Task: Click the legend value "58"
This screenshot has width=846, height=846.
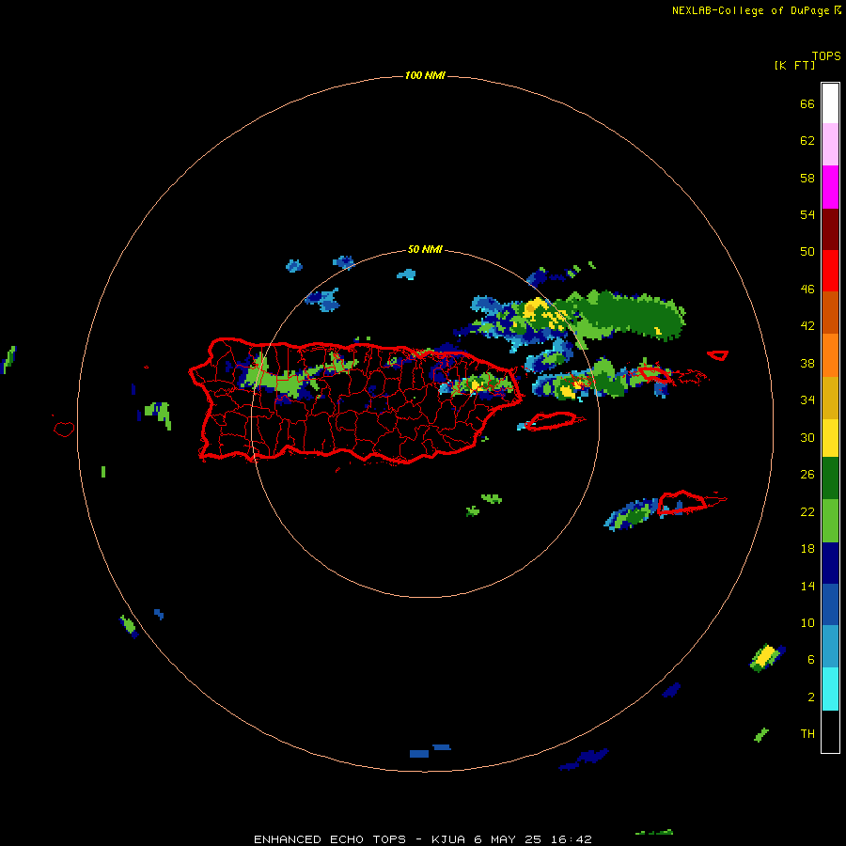Action: point(807,178)
